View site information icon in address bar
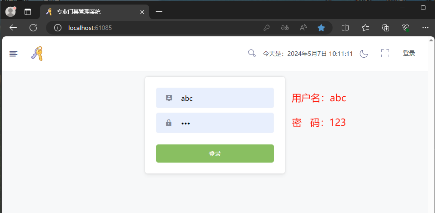The height and width of the screenshot is (213, 435). [58, 28]
